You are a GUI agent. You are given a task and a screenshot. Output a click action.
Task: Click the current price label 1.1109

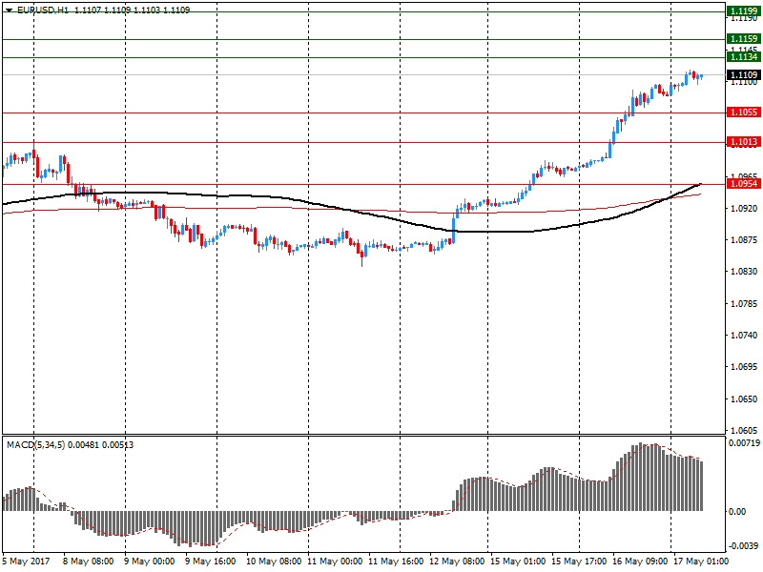(x=744, y=75)
